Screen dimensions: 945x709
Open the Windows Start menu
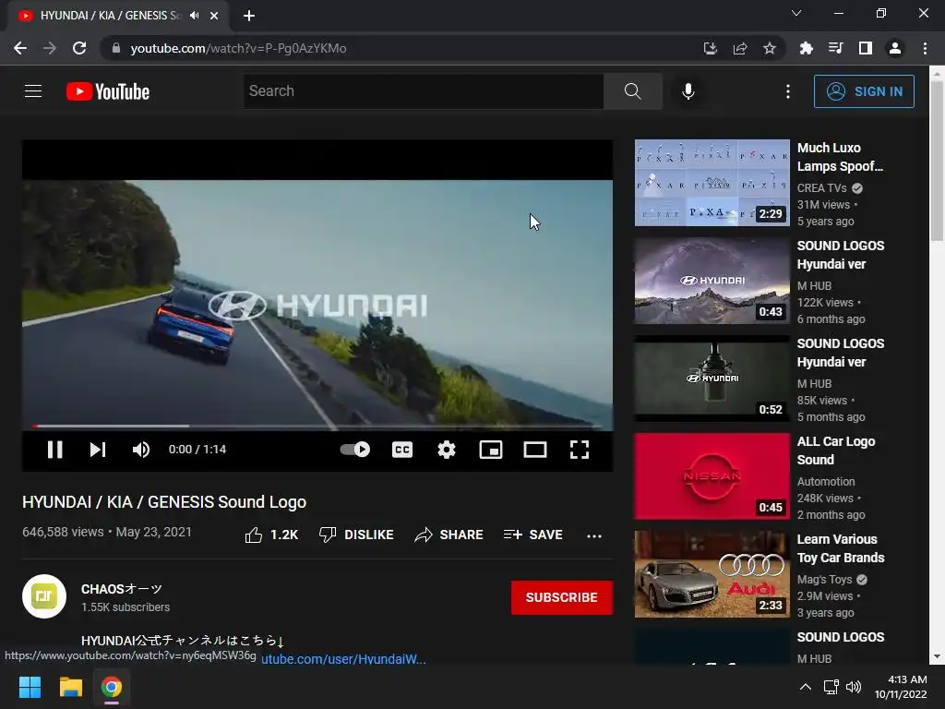pos(30,687)
